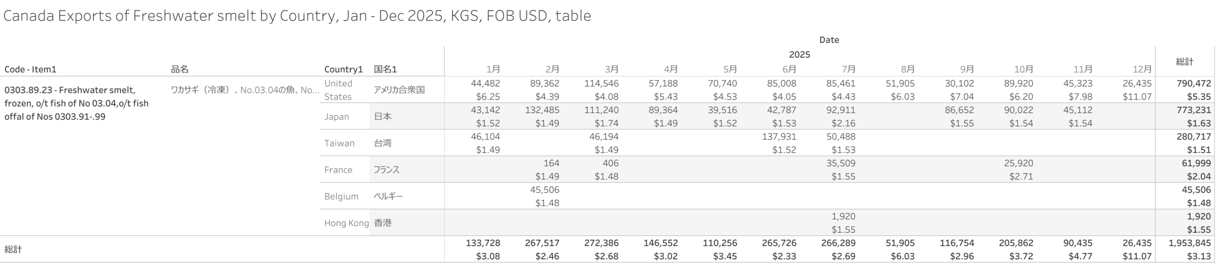Select the Belgium row label
This screenshot has height=263, width=1216.
pos(341,196)
